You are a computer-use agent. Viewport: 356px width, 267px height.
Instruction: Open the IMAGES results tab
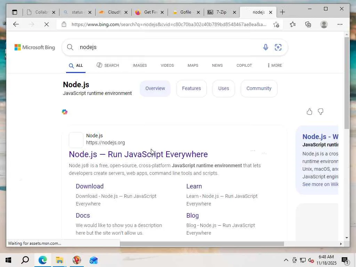140,65
